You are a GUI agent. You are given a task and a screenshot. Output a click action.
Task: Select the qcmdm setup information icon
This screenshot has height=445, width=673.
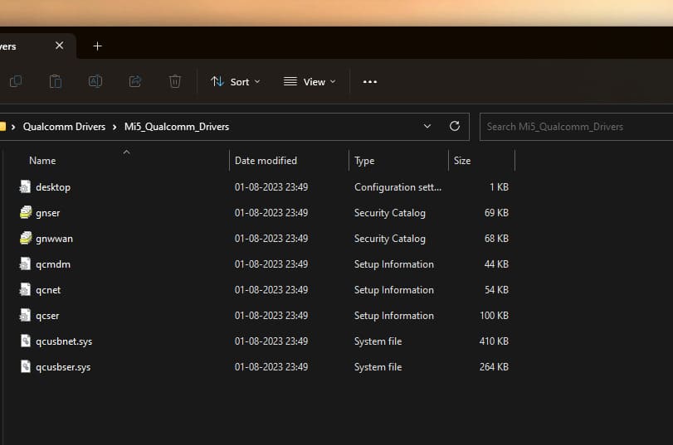click(x=26, y=264)
